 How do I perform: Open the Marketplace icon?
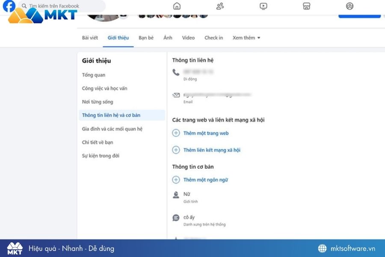pos(306,6)
